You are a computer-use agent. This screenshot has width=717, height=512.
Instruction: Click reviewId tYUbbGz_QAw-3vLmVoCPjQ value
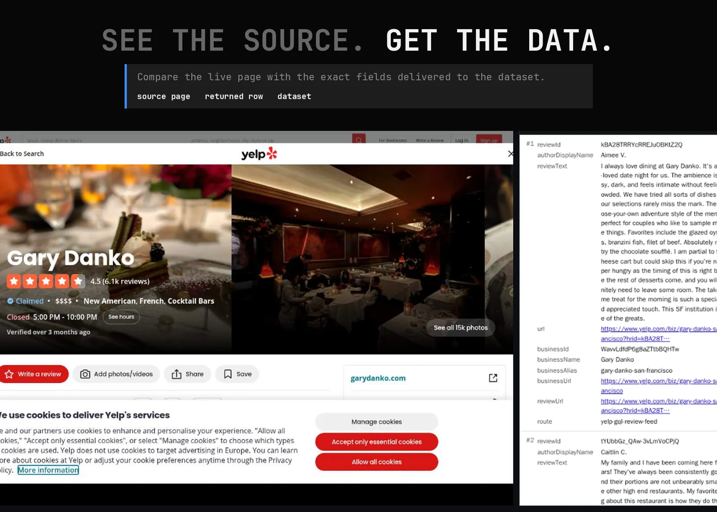640,441
